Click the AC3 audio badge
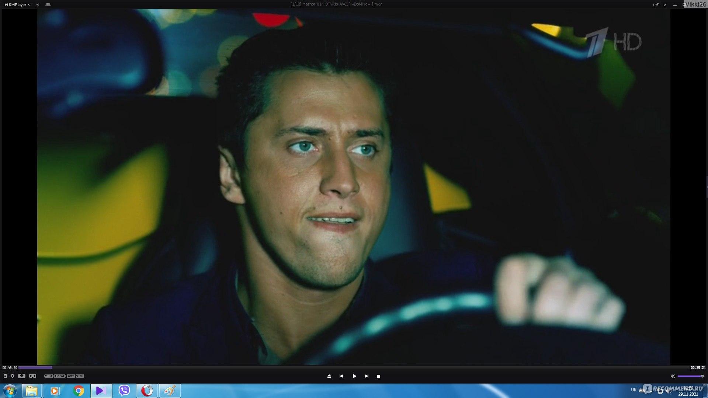Image resolution: width=708 pixels, height=398 pixels. point(71,376)
